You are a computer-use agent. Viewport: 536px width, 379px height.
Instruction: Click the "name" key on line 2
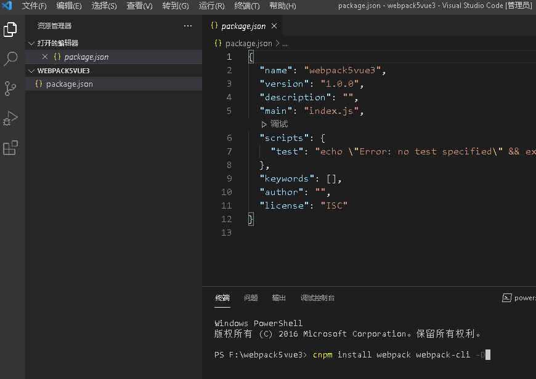276,70
